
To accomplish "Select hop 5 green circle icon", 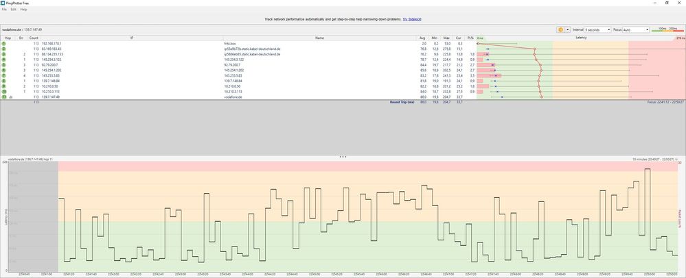I will point(3,64).
